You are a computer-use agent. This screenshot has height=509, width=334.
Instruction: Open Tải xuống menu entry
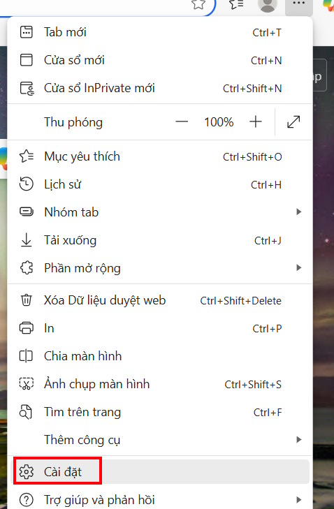tap(159, 240)
